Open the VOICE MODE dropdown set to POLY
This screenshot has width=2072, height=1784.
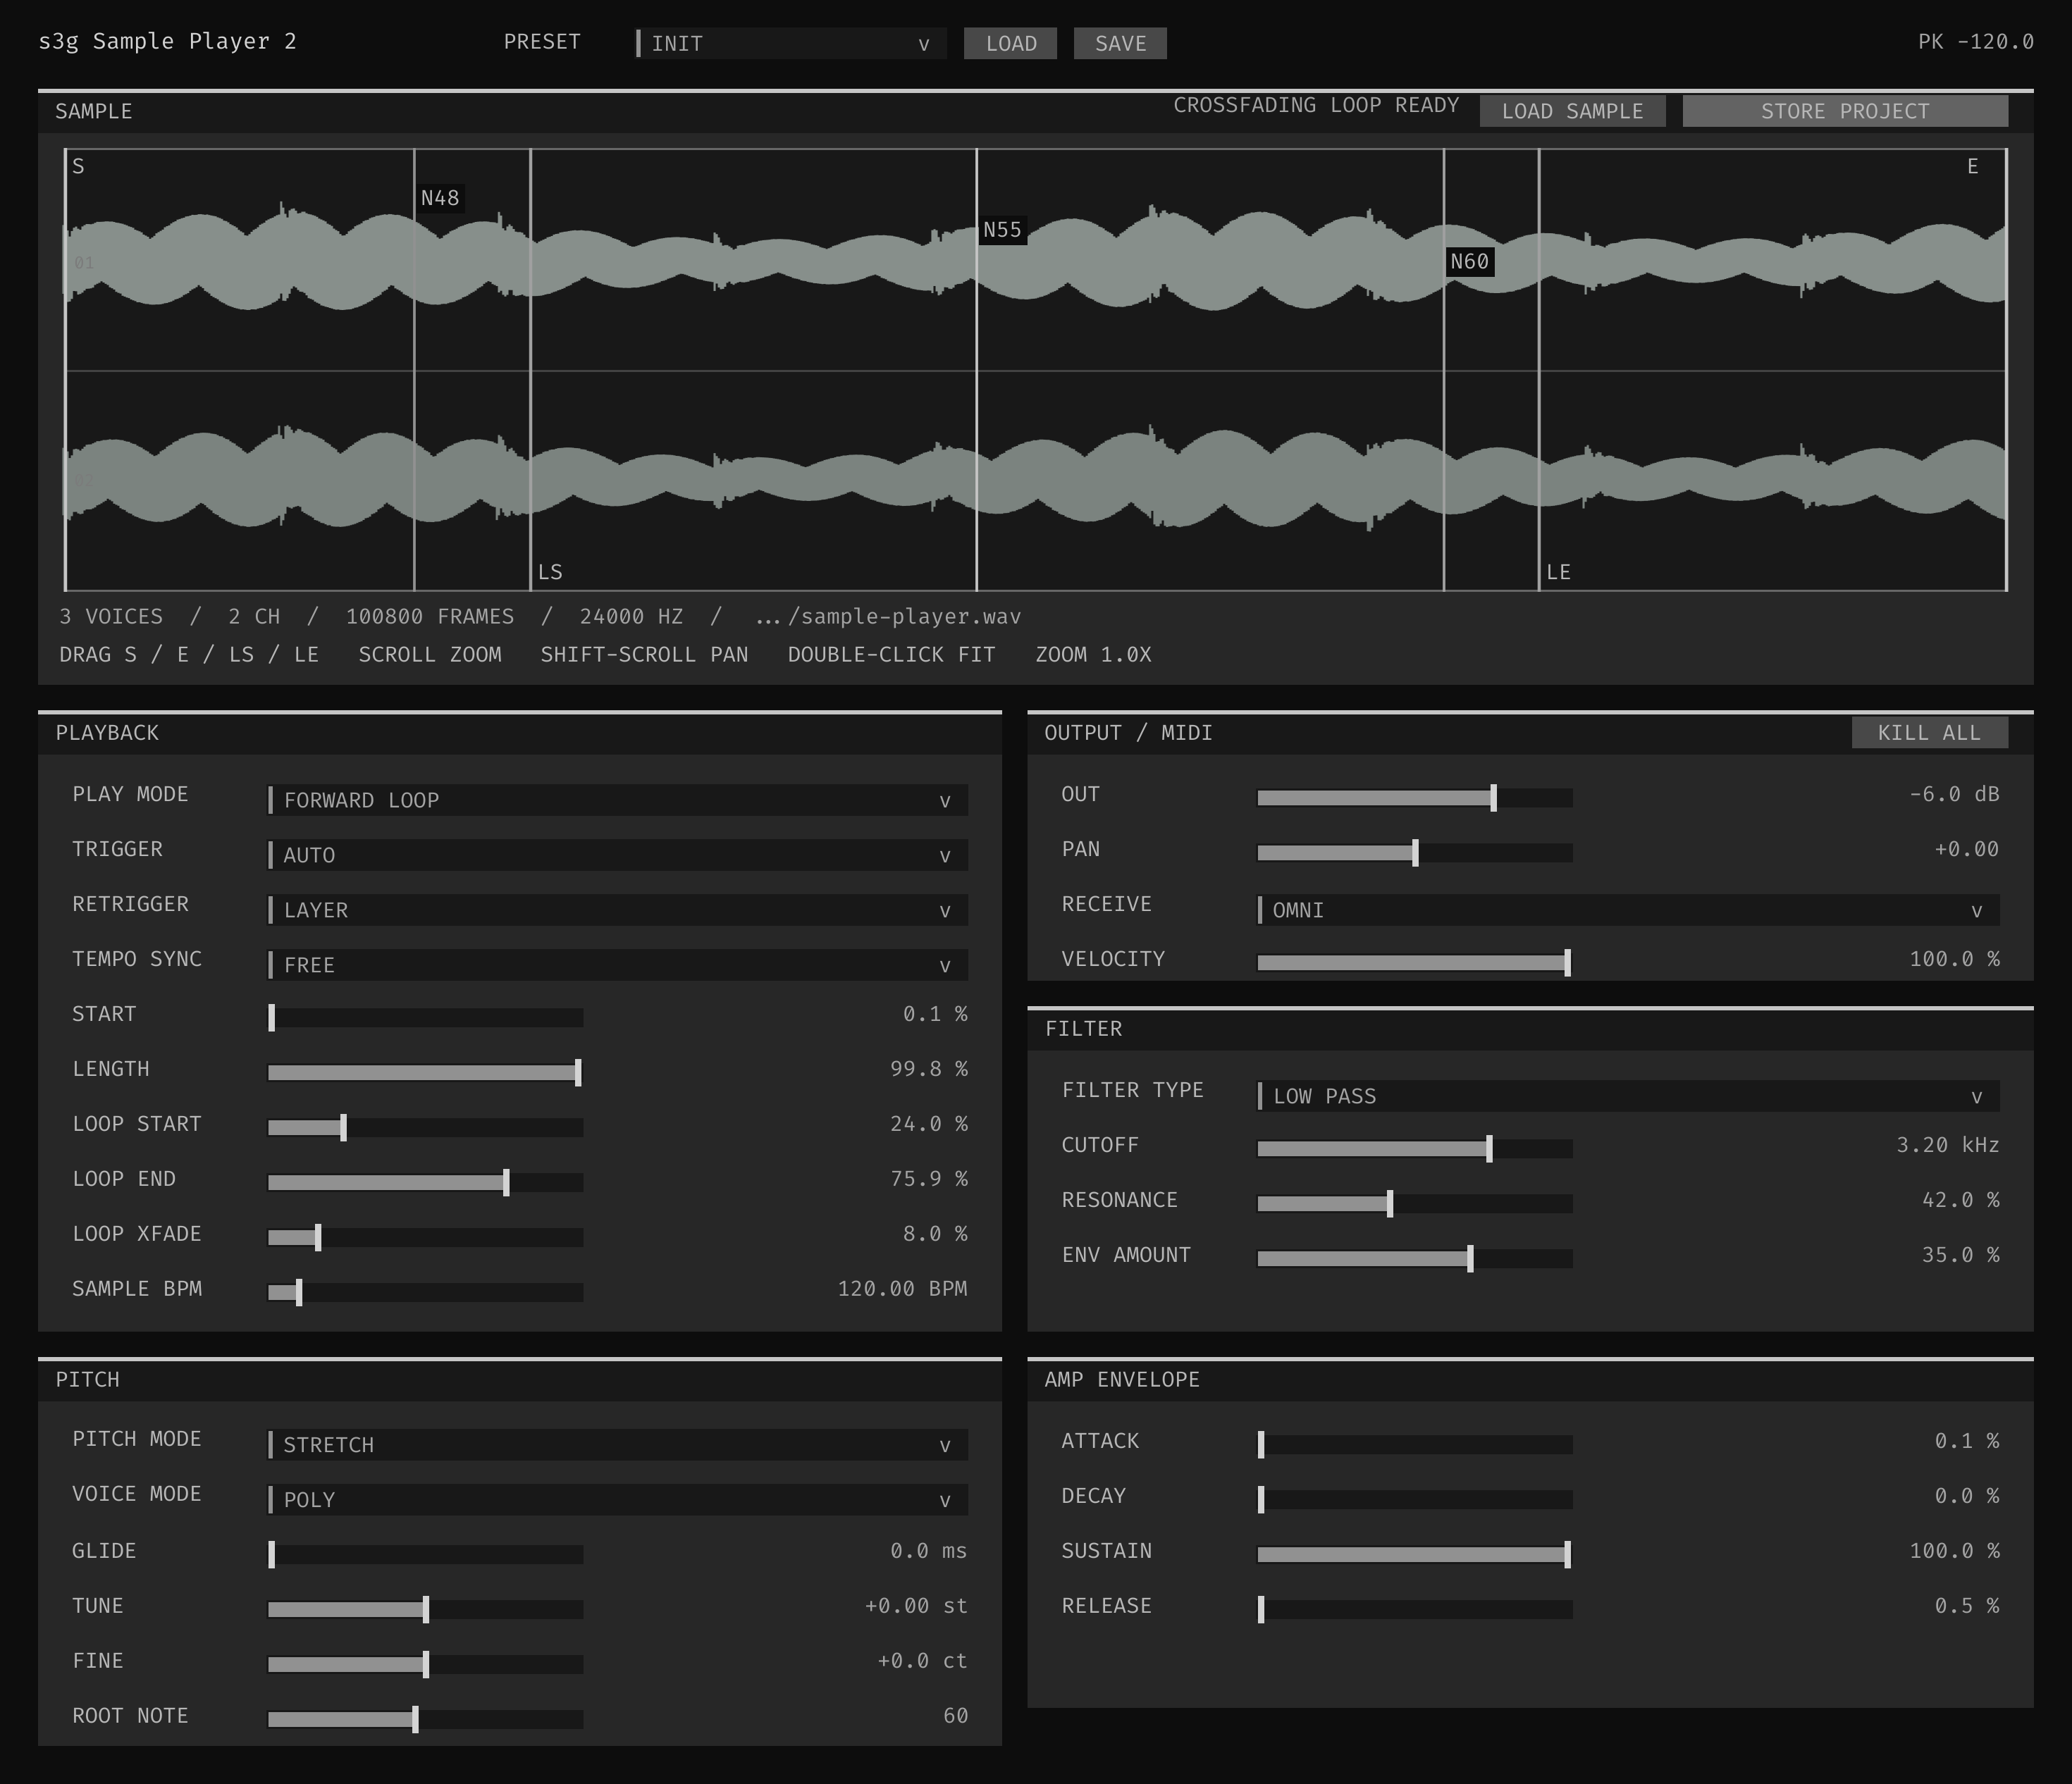pos(617,1500)
